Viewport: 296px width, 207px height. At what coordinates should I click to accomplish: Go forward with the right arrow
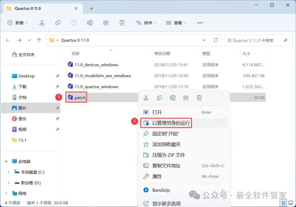(19, 40)
